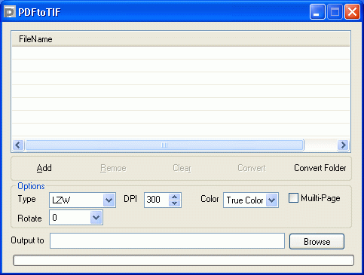Expand the Rotate angle dropdown
Image resolution: width=364 pixels, height=275 pixels.
(x=96, y=218)
